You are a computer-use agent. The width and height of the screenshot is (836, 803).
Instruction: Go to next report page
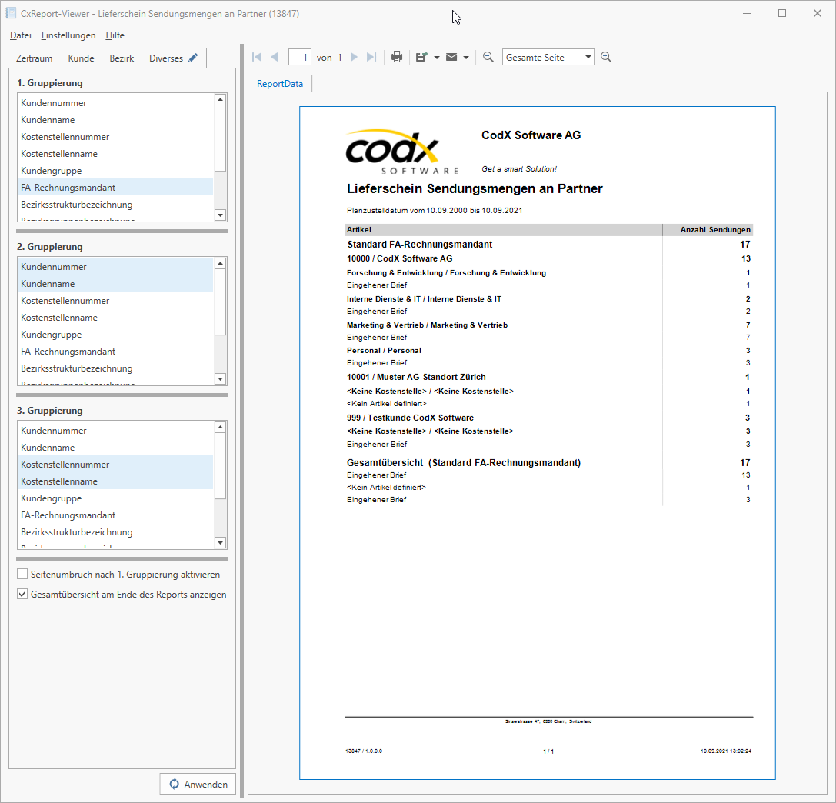tap(354, 57)
